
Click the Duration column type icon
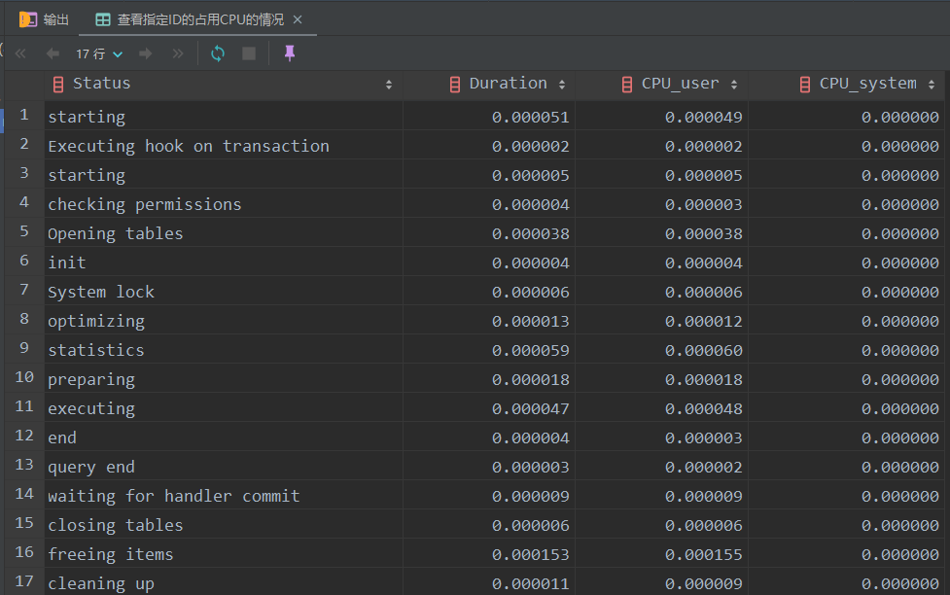pyautogui.click(x=455, y=85)
